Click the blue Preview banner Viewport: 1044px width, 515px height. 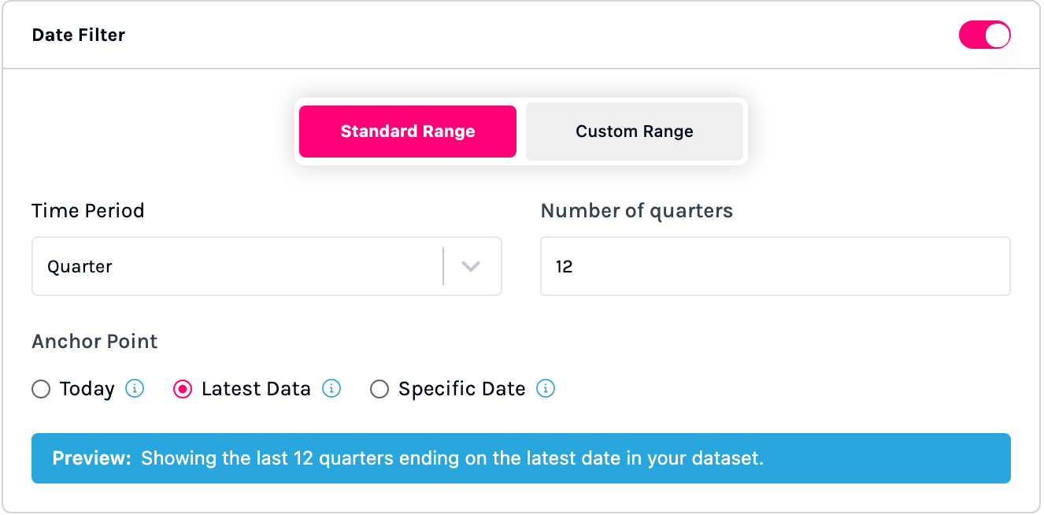(520, 458)
